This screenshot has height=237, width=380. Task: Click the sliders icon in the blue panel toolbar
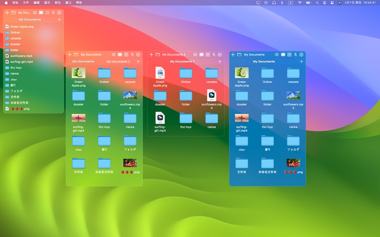coord(276,55)
